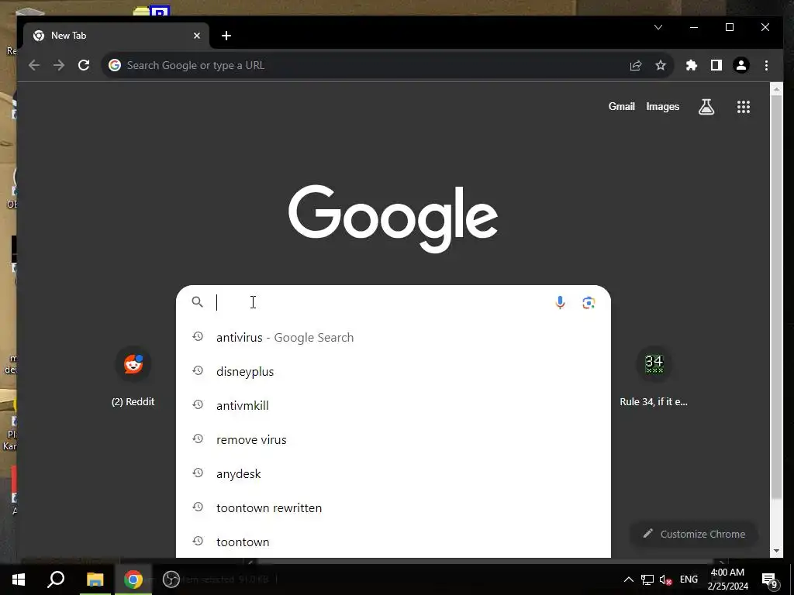The image size is (794, 595).
Task: Open the Chrome three-dot menu
Action: [x=766, y=65]
